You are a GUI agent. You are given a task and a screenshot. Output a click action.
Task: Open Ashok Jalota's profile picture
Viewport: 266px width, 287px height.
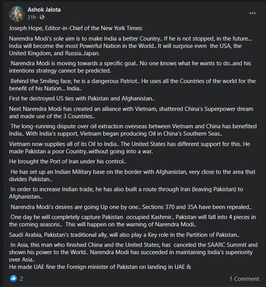[17, 14]
